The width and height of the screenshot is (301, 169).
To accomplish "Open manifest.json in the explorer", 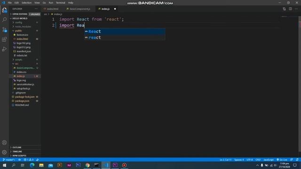I will click(x=25, y=51).
